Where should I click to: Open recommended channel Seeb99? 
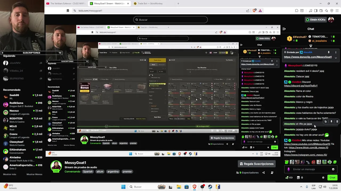point(23,97)
